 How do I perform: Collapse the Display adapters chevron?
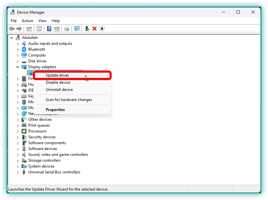click(18, 67)
